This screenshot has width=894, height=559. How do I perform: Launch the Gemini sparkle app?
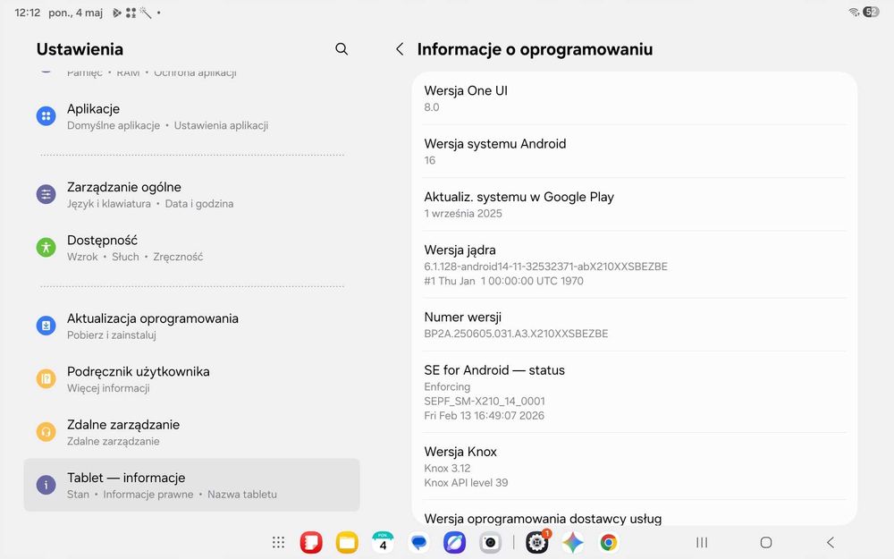click(573, 543)
